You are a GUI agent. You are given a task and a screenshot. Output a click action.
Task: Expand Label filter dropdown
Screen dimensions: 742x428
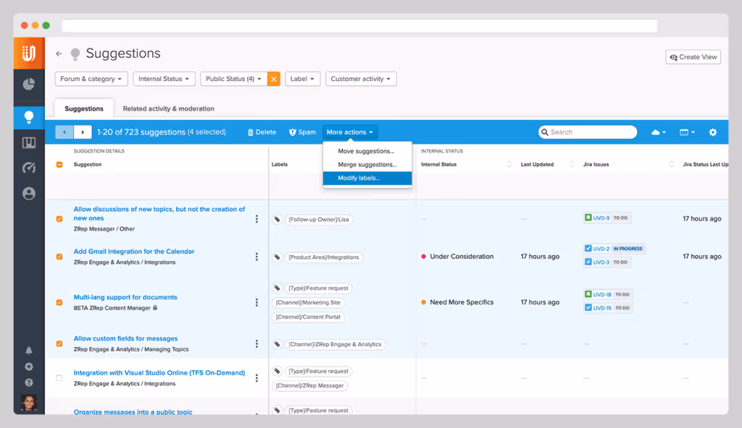click(302, 79)
